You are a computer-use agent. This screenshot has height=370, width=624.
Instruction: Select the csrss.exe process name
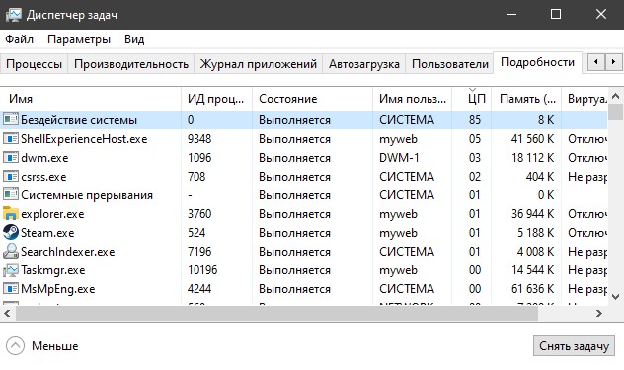pyautogui.click(x=43, y=177)
